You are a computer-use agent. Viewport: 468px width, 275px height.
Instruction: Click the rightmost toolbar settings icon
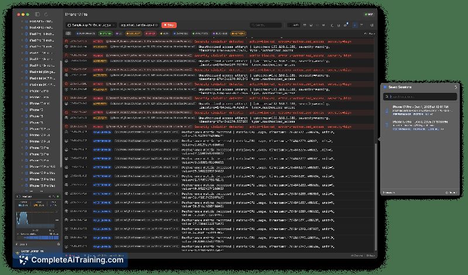pos(370,25)
